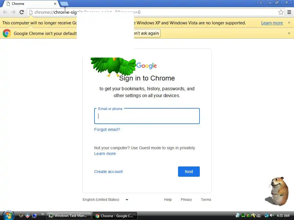Screen dimensions: 294x220
Task: Click the Chrome - Google Chrome taskbar button
Action: pos(115,216)
